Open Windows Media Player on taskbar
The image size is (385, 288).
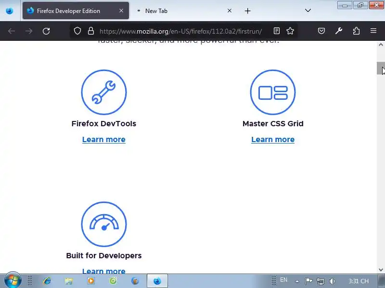91,281
